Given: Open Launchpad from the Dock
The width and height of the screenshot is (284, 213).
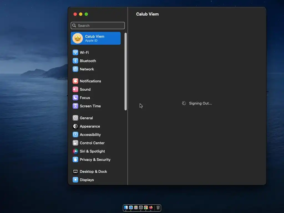Looking at the screenshot, I should tap(136, 207).
